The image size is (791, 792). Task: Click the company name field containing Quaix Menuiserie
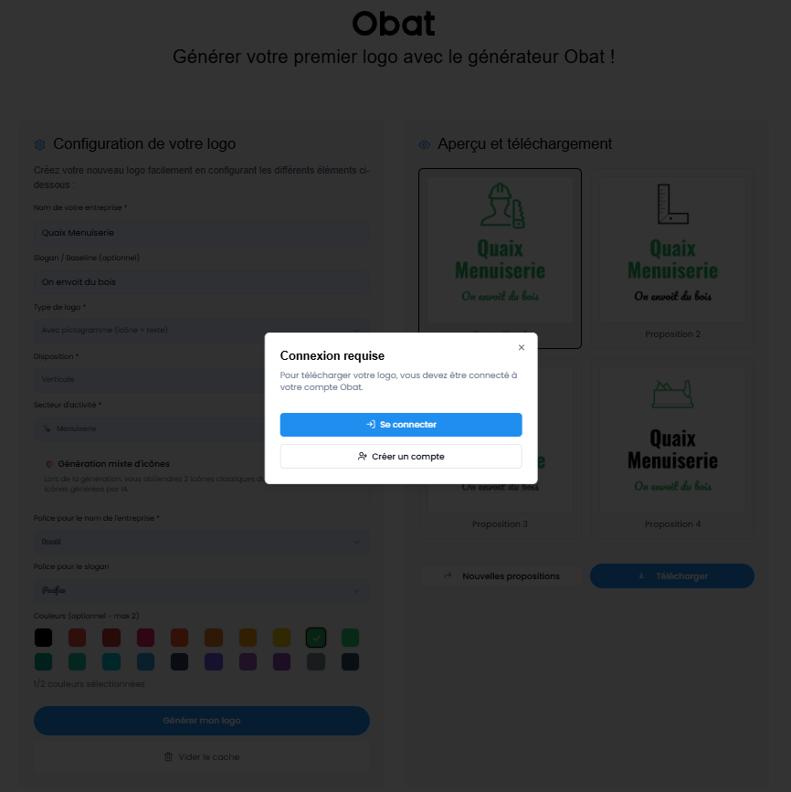[201, 233]
